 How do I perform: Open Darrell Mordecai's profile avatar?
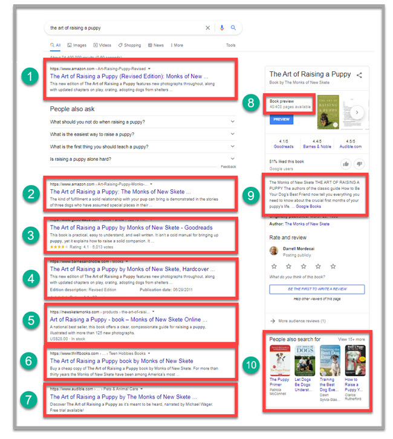[x=274, y=251]
